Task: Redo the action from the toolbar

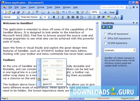Action: point(70,12)
